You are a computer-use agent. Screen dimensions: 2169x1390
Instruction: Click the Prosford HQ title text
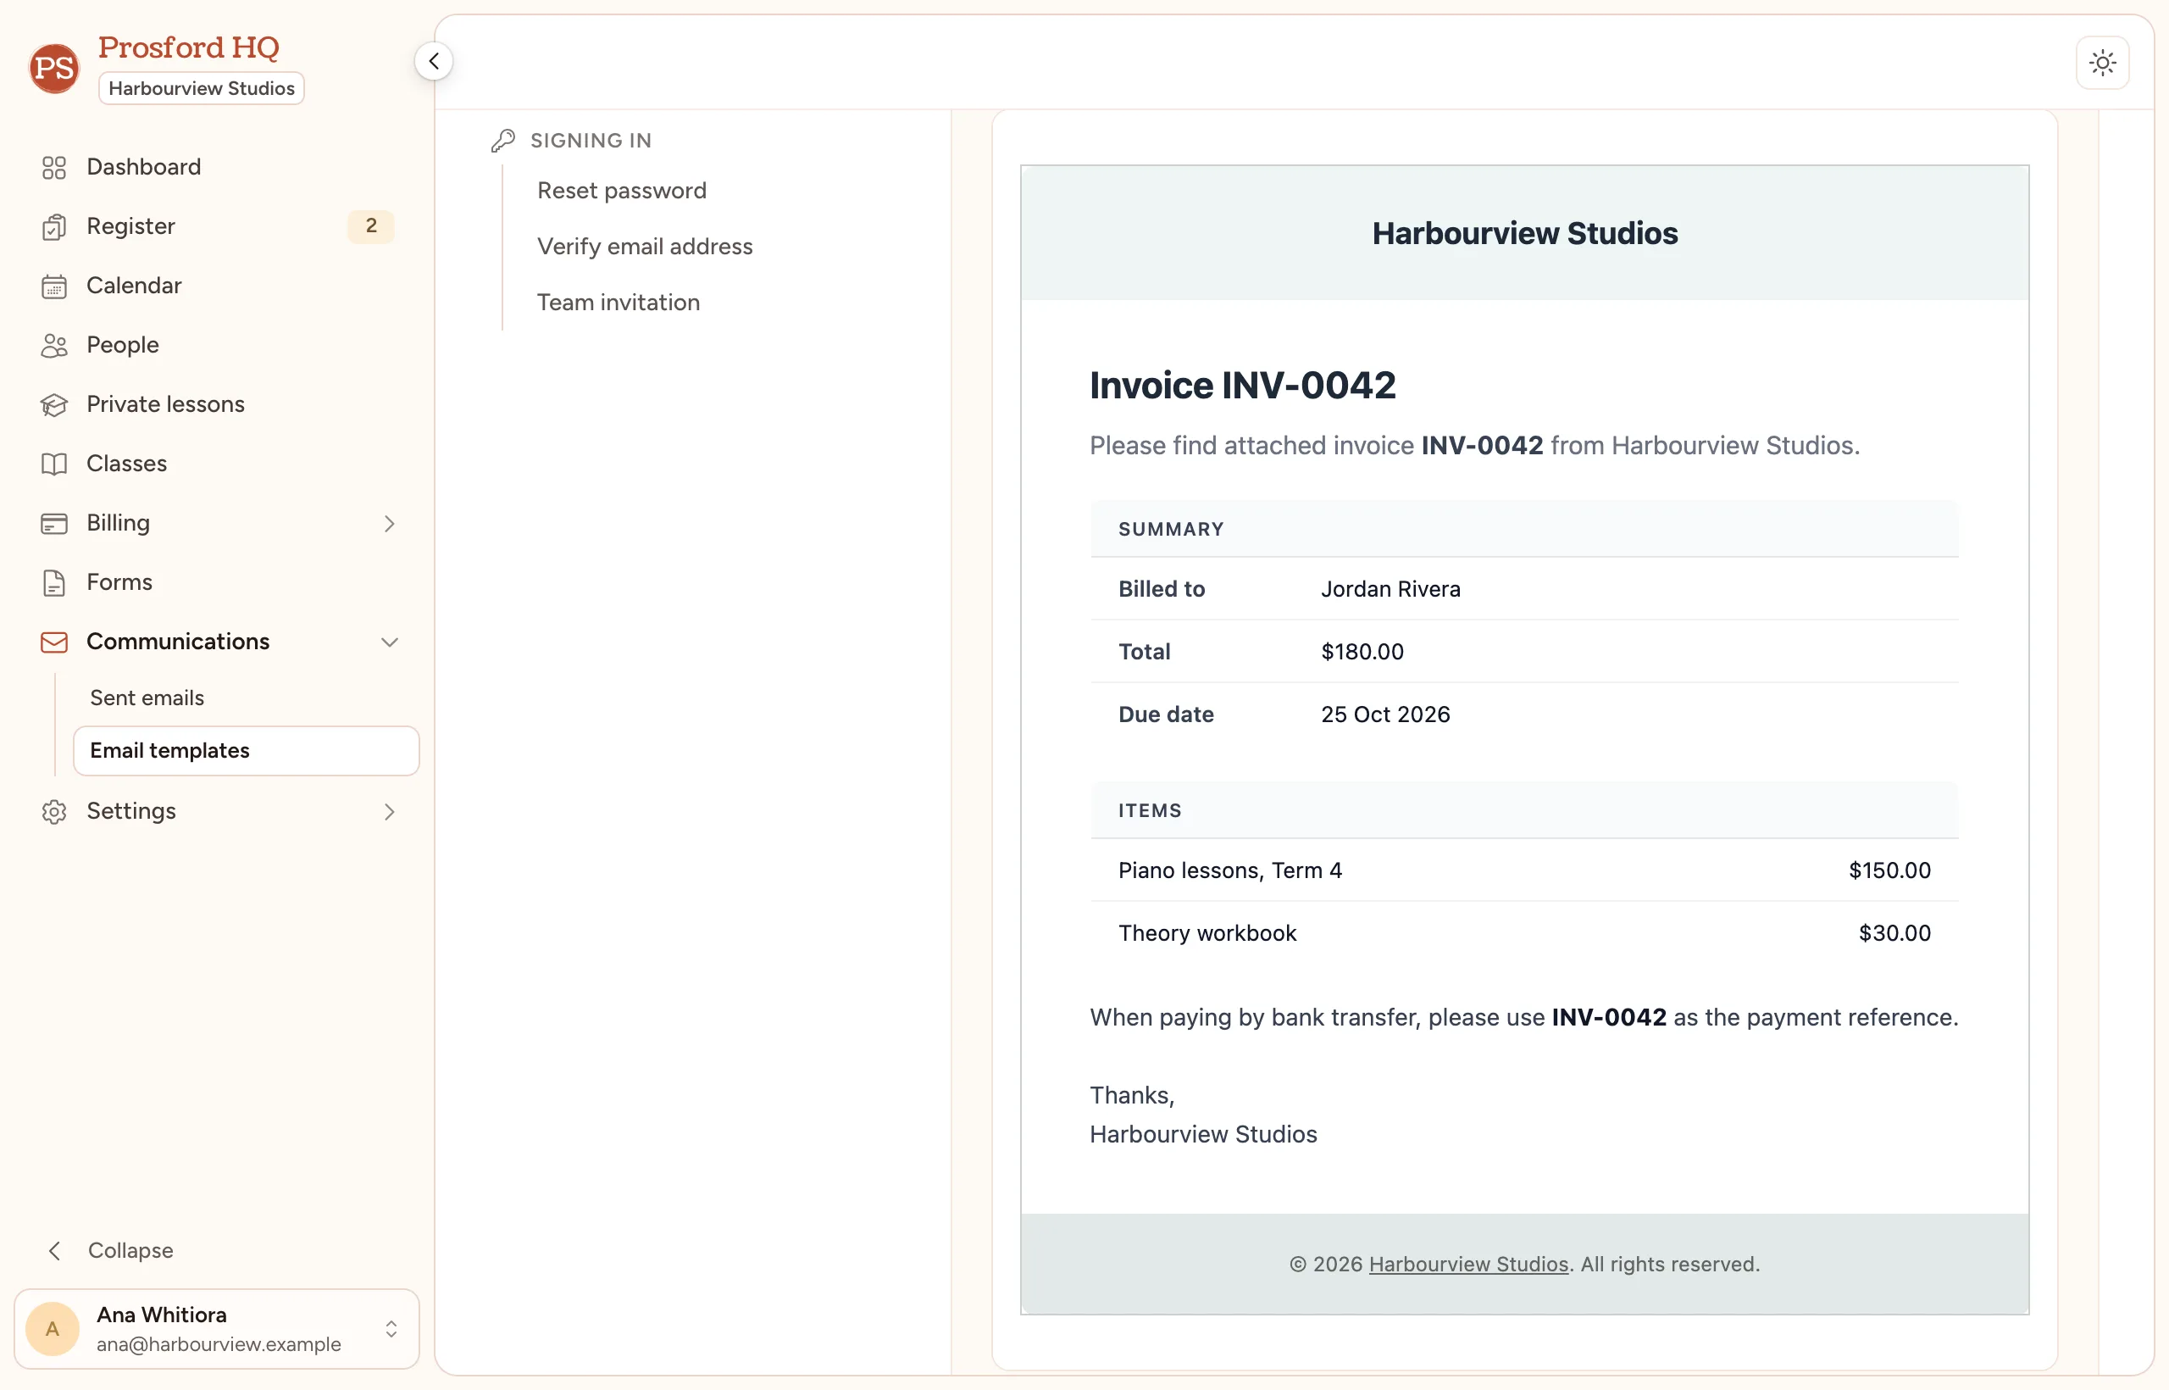(x=189, y=47)
